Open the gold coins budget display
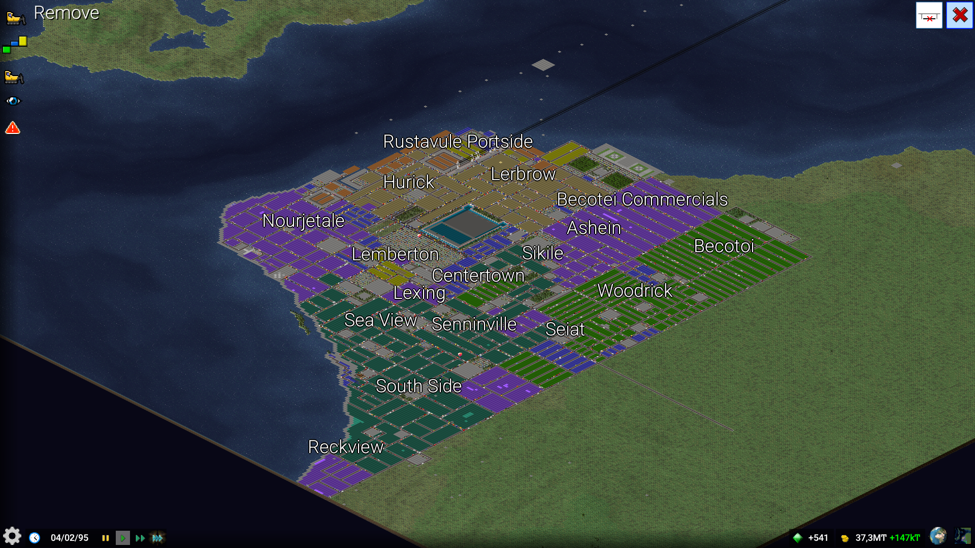 844,538
